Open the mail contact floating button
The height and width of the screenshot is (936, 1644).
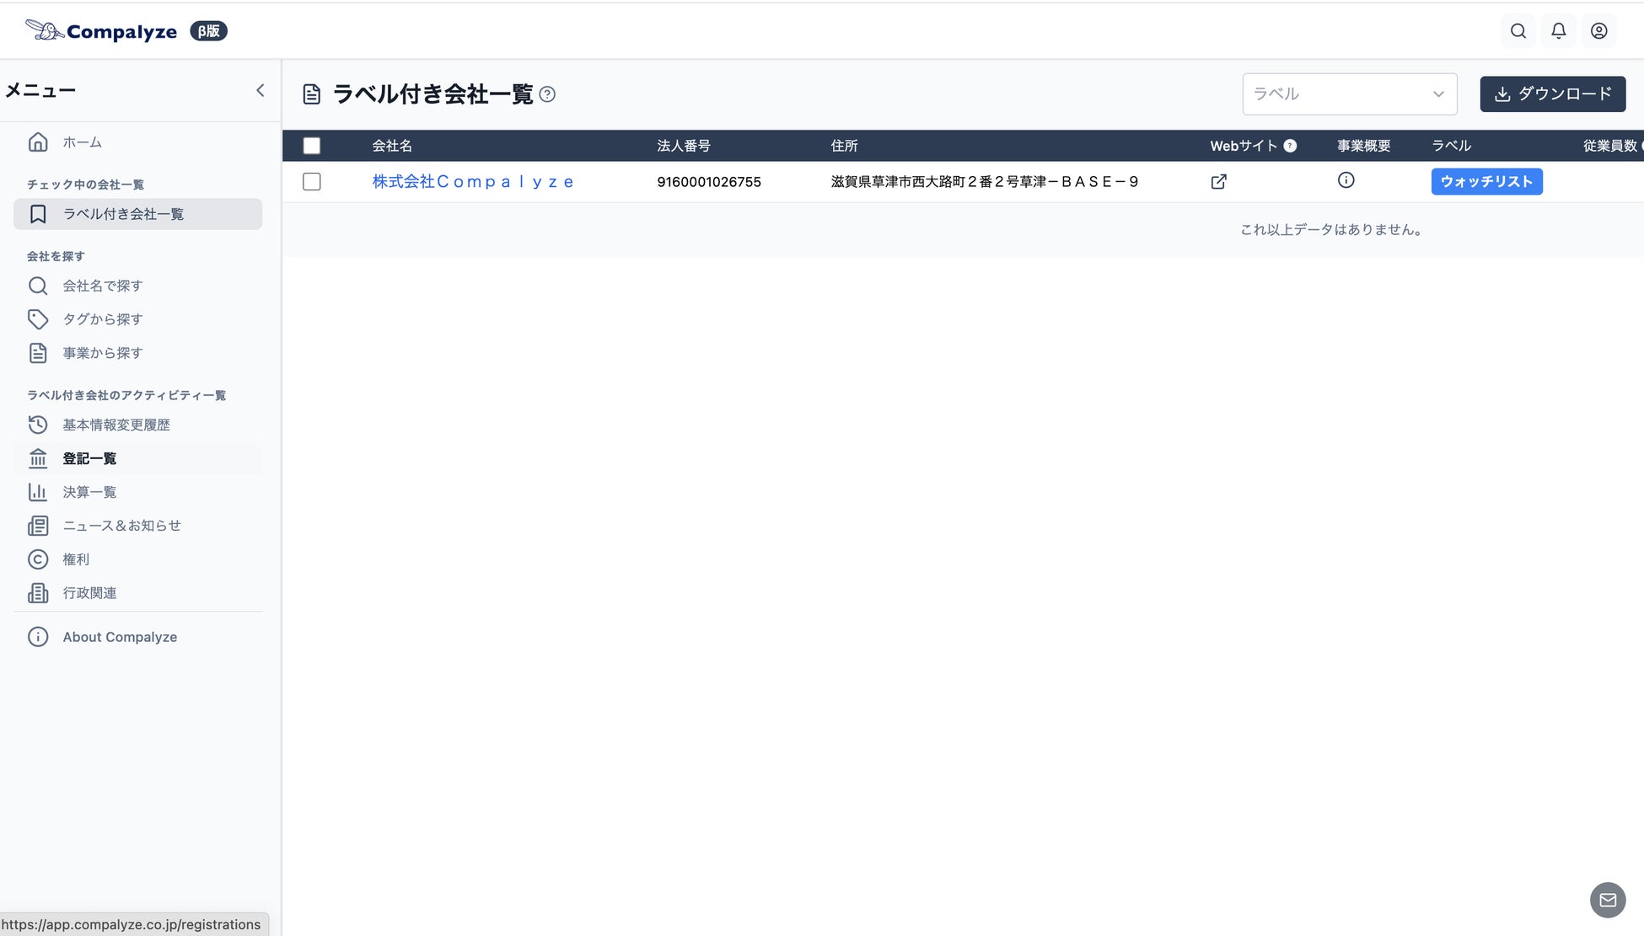point(1607,900)
